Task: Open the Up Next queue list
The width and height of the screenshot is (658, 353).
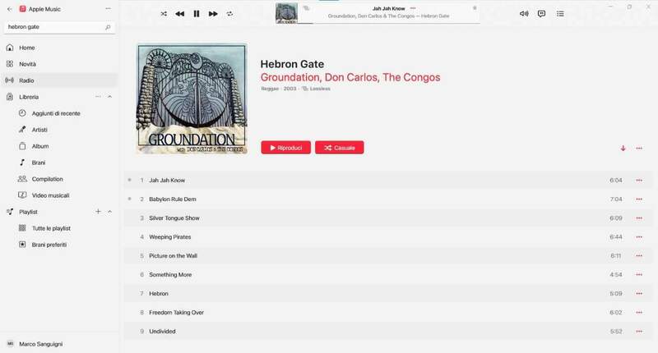Action: coord(560,14)
